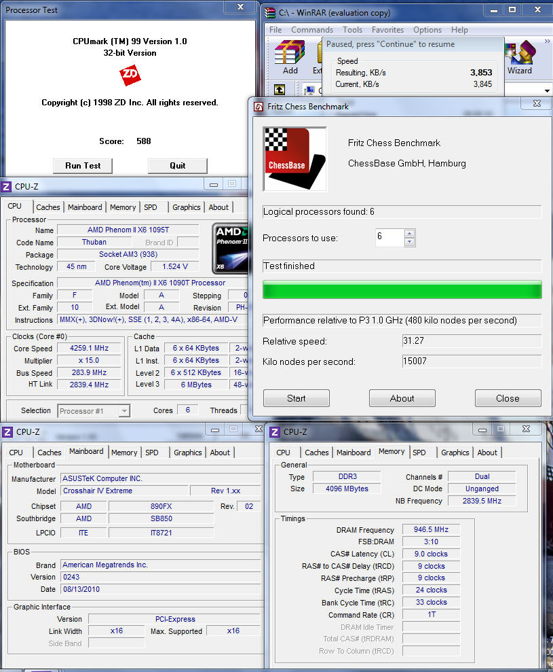Click the Kilo nodes per second result field
Screen dimensions: 553x672
click(472, 361)
